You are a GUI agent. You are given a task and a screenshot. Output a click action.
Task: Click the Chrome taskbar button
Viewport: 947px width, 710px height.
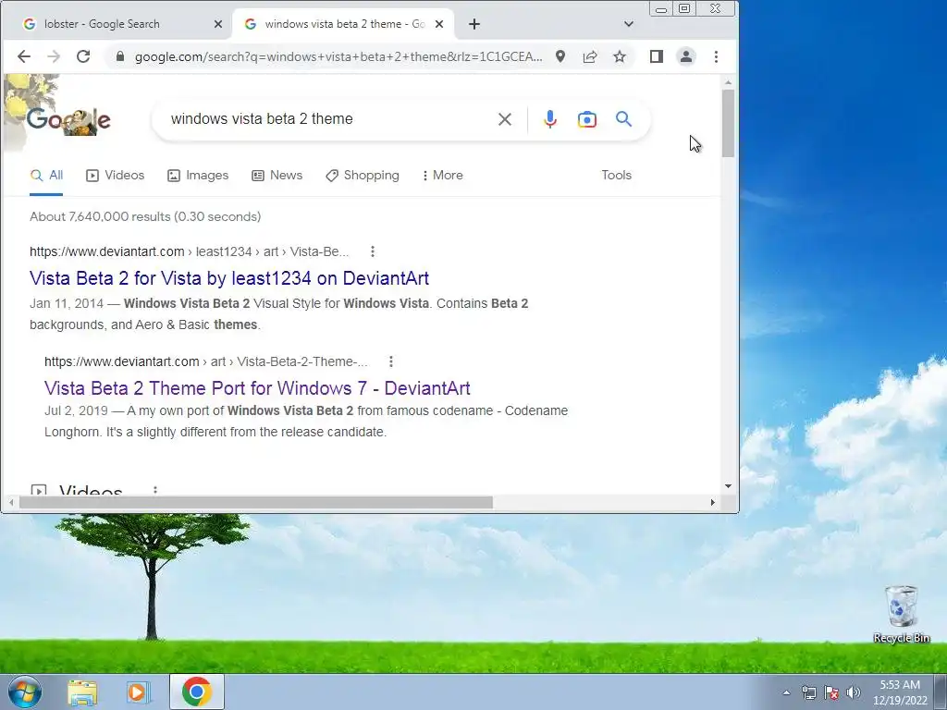coord(196,692)
